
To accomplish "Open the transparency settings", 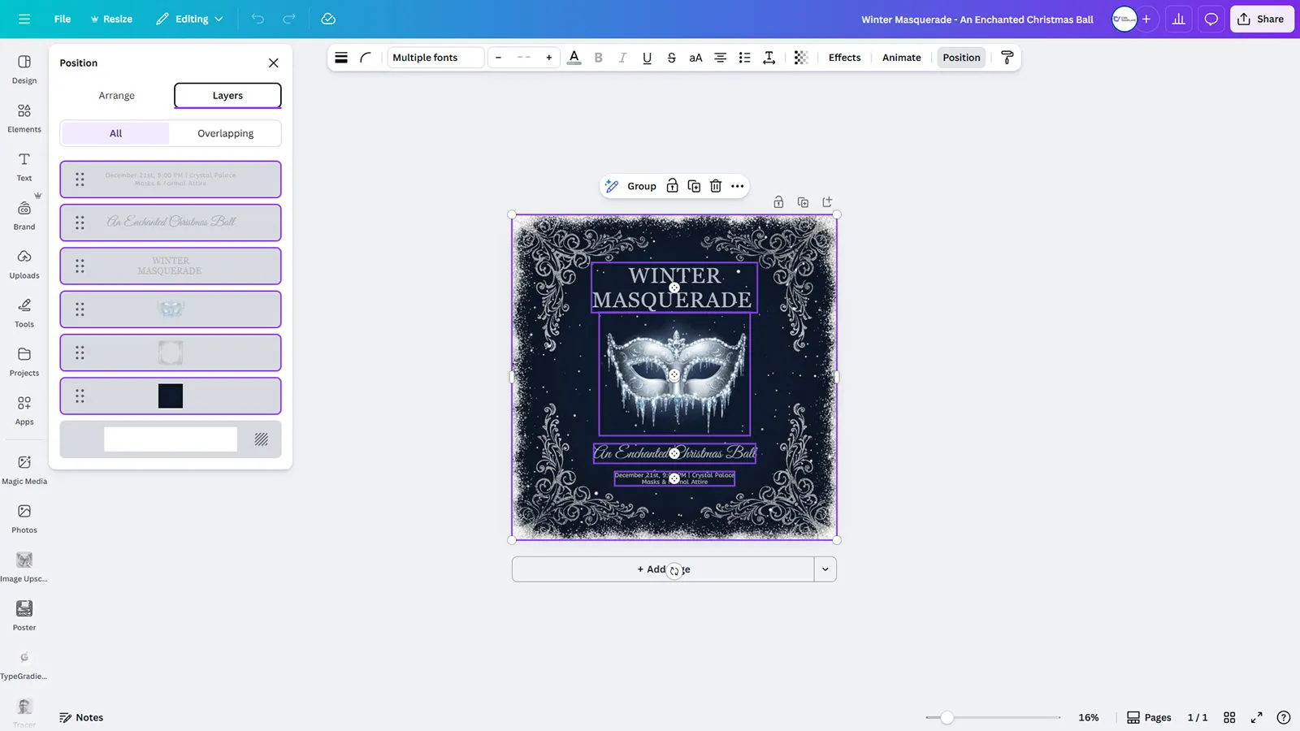I will 800,58.
